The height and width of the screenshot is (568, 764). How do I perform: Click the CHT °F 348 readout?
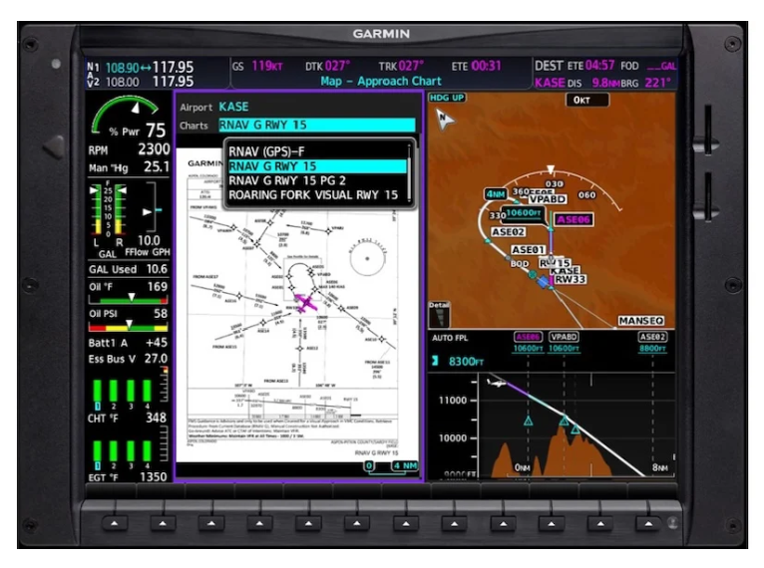(128, 418)
